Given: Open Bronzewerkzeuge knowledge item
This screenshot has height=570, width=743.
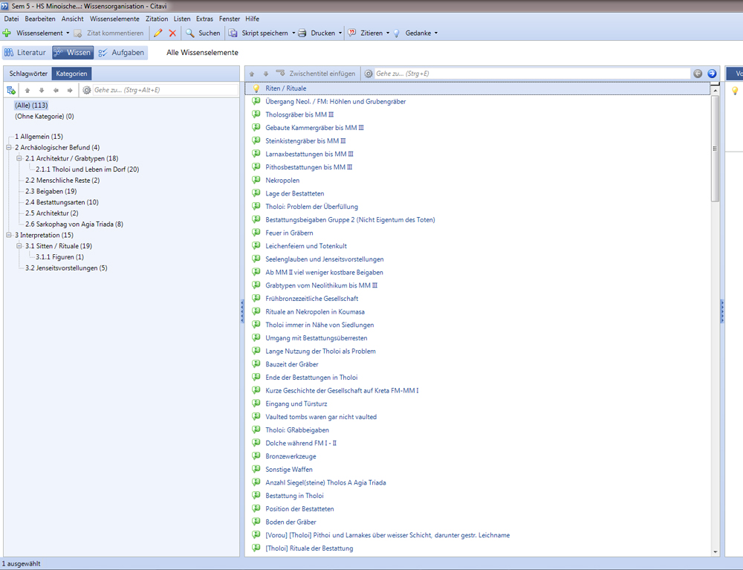Looking at the screenshot, I should (291, 456).
